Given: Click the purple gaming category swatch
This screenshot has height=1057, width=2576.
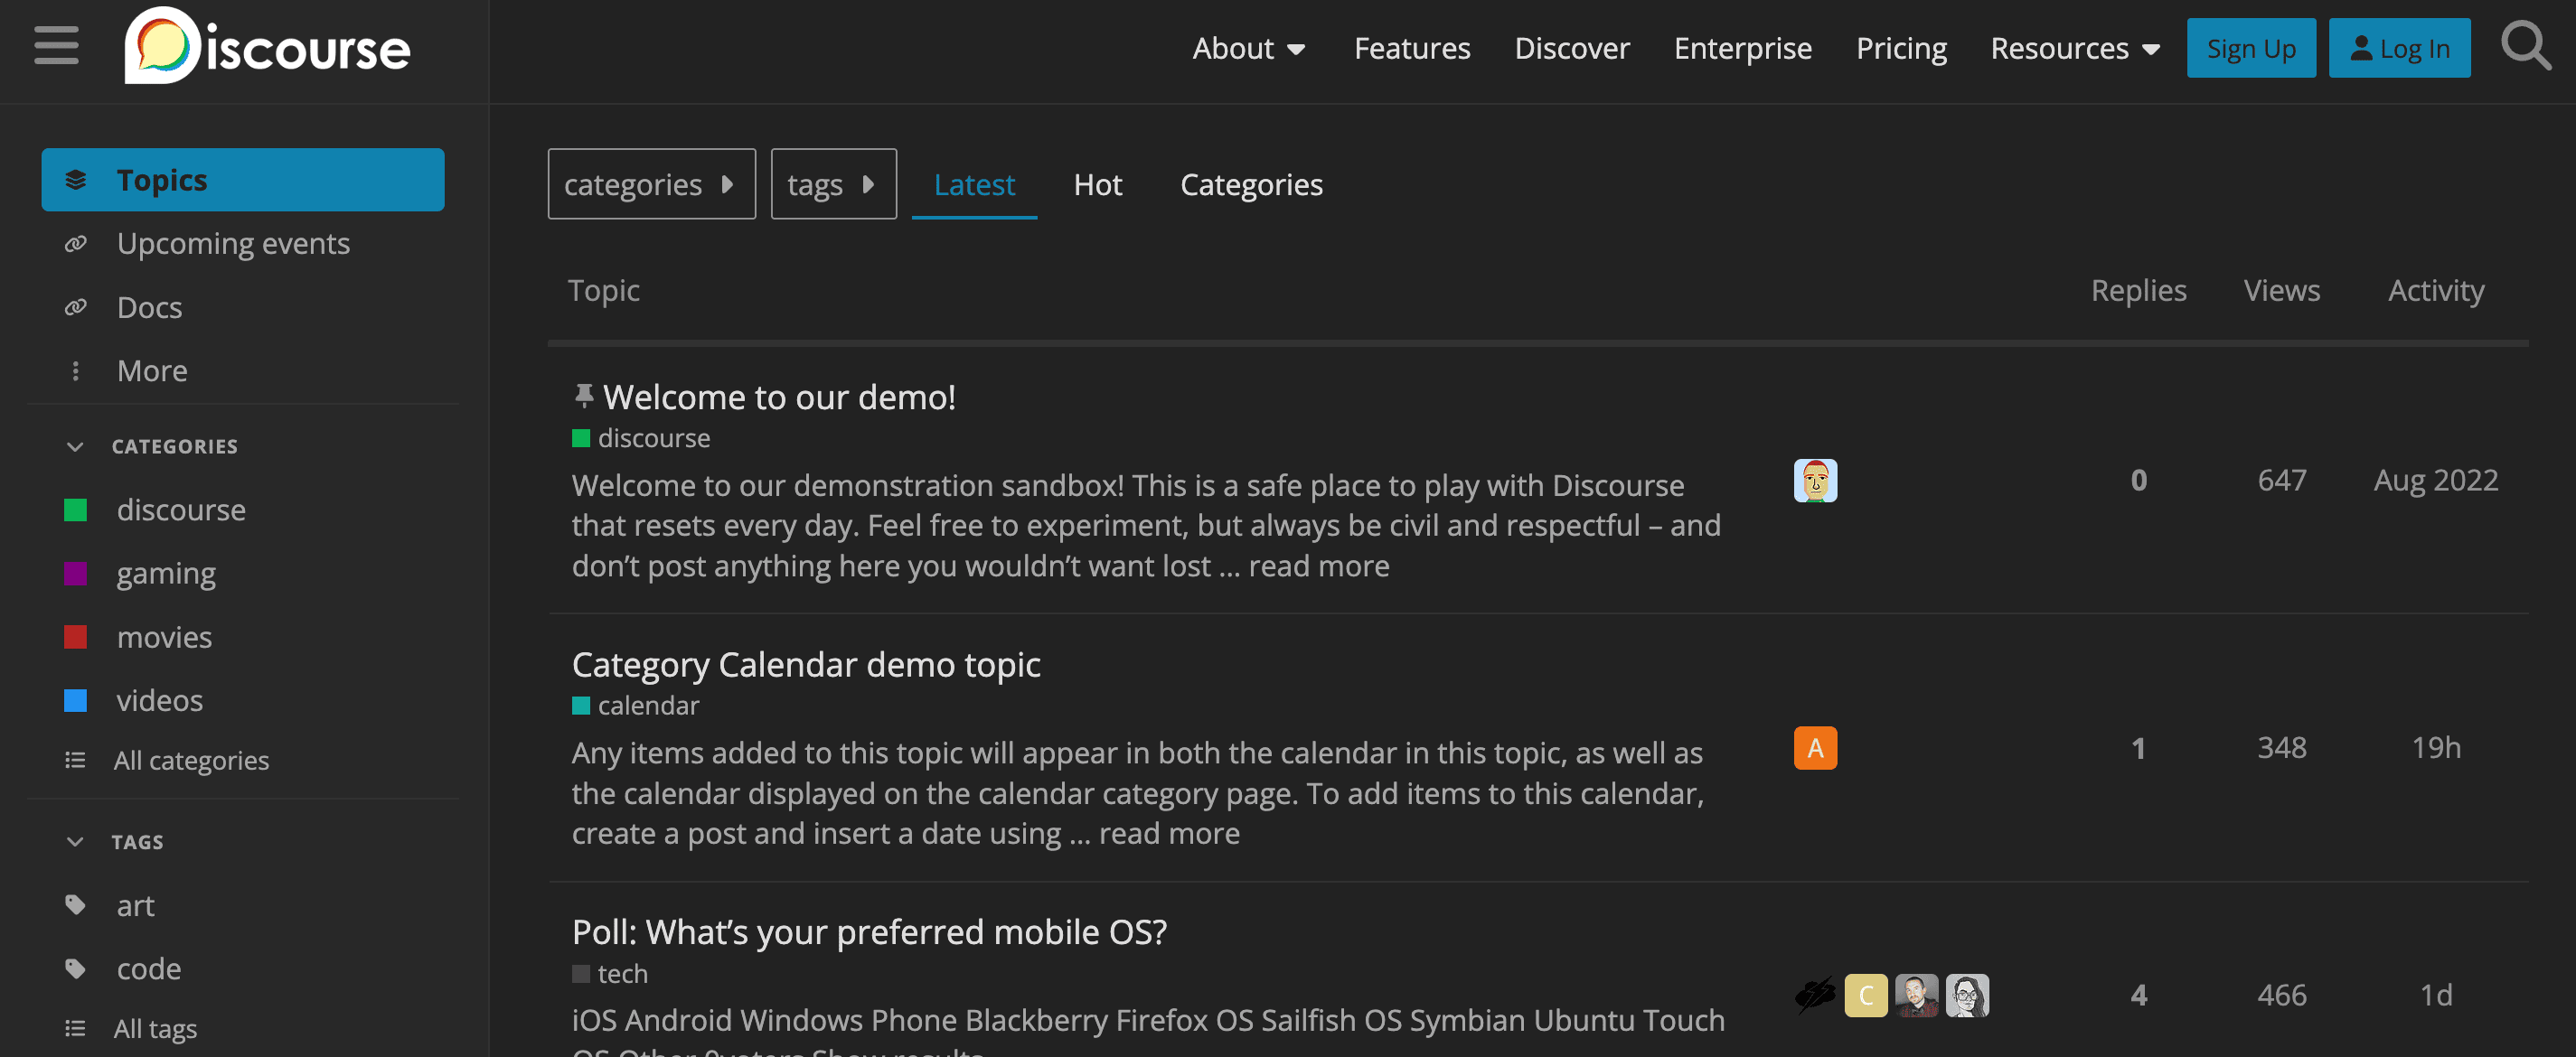Looking at the screenshot, I should pos(75,574).
